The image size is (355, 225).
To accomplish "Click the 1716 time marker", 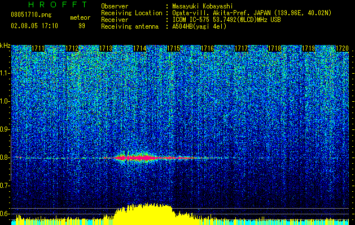I will pos(207,48).
